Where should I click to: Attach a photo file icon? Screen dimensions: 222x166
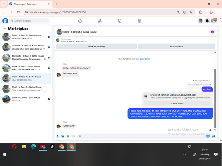tap(63, 136)
